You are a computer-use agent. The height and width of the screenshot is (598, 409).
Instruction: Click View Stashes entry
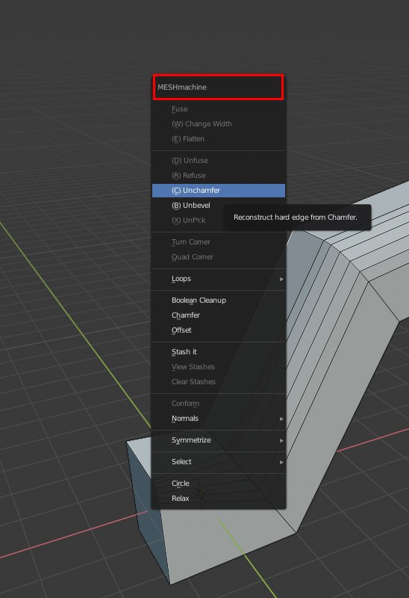219,367
